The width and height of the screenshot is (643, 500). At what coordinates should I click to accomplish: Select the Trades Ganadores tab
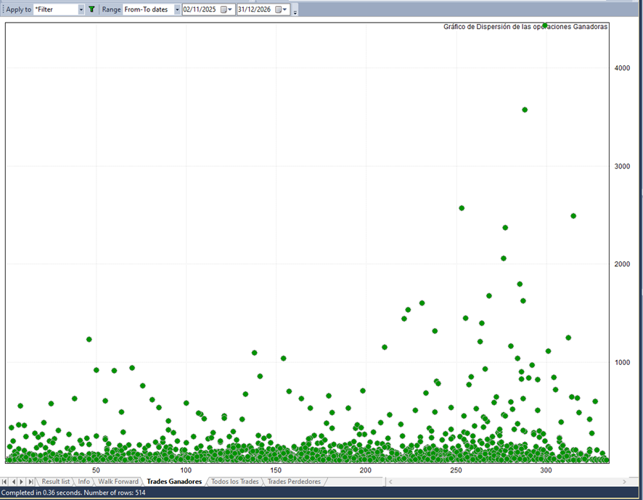pos(174,482)
